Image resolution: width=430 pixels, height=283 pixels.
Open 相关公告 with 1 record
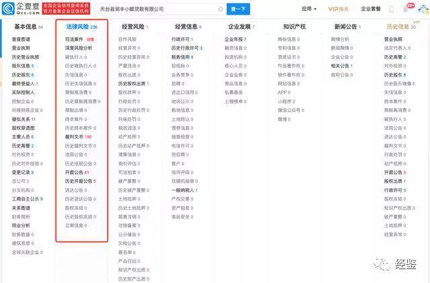coord(342,66)
